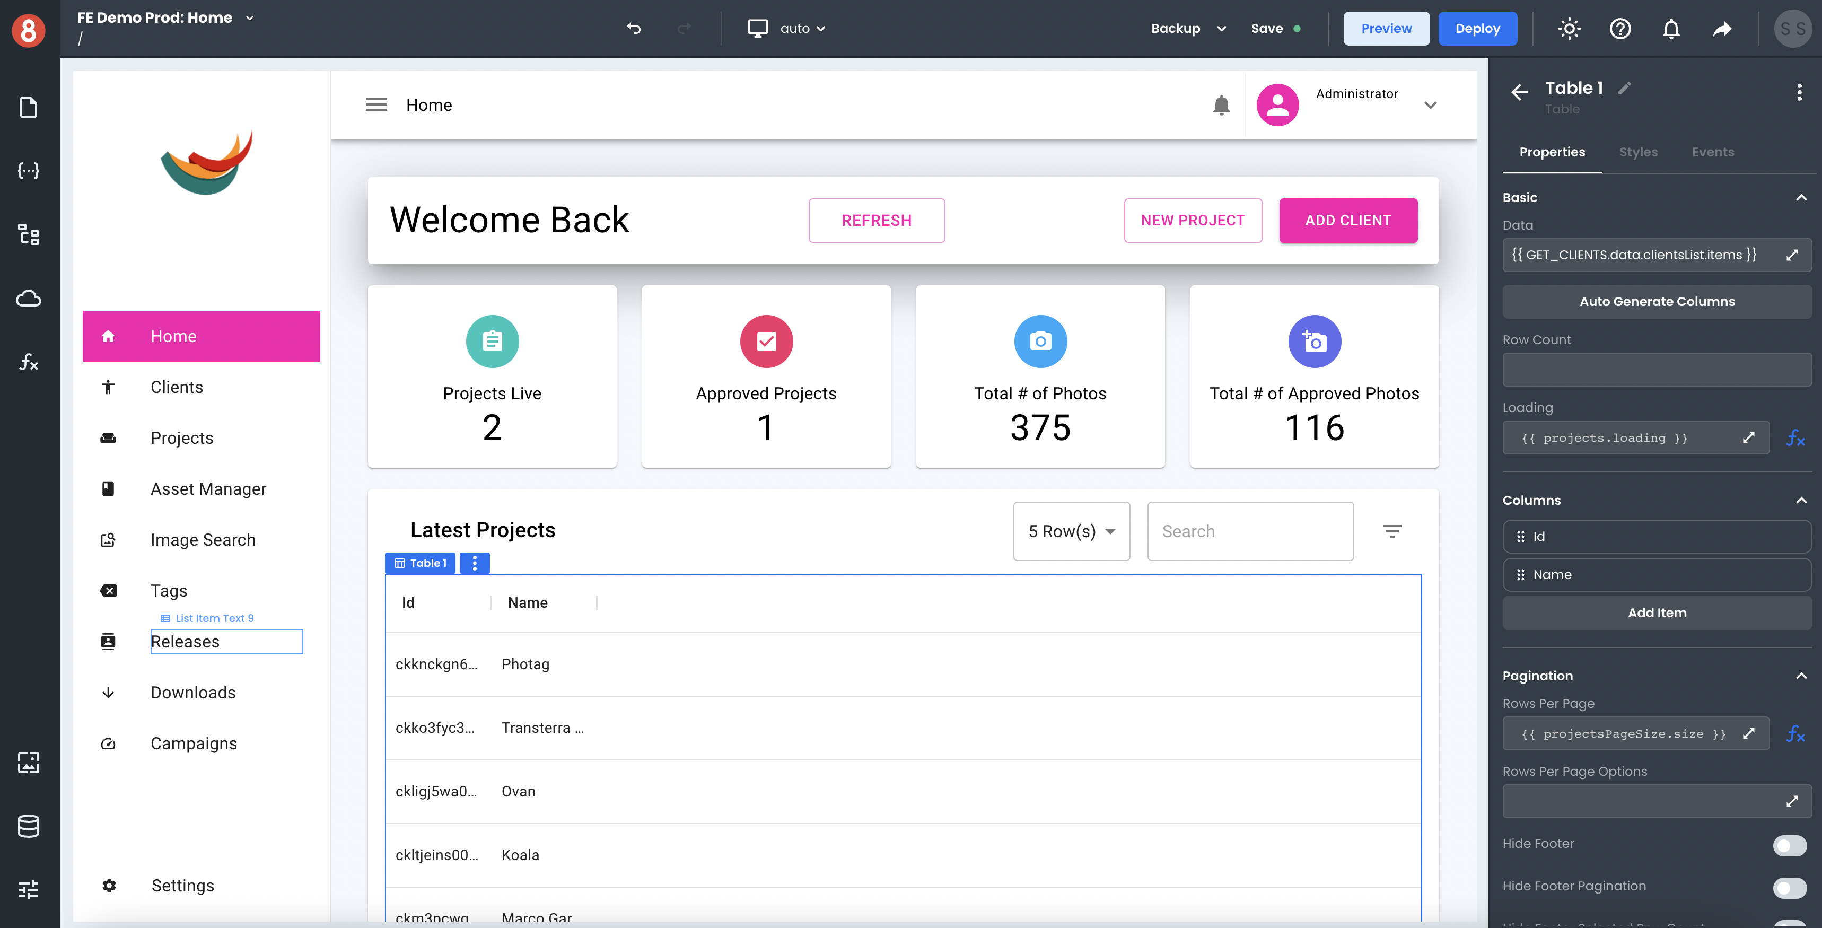Click the Approved Projects checkmark icon
Image resolution: width=1822 pixels, height=928 pixels.
coord(766,341)
